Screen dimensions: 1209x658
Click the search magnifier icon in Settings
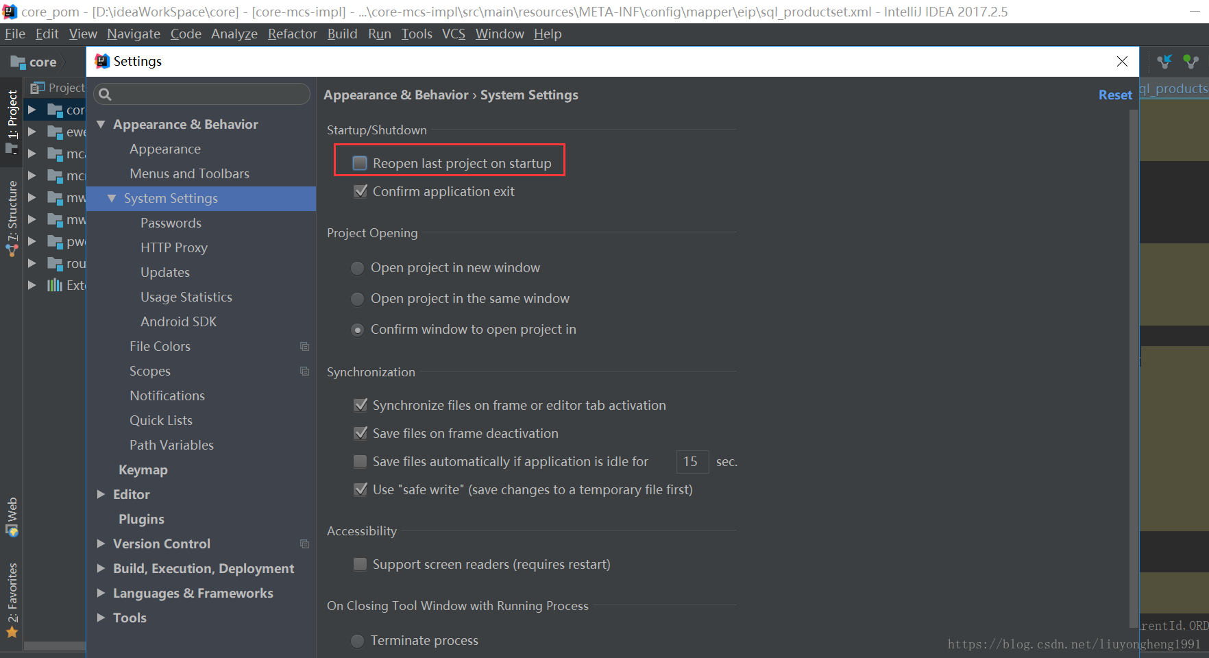tap(105, 95)
